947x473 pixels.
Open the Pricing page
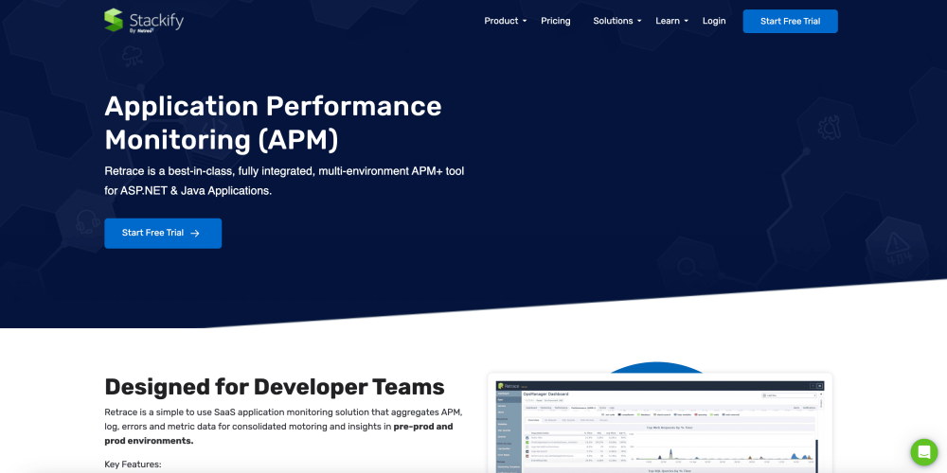[555, 21]
